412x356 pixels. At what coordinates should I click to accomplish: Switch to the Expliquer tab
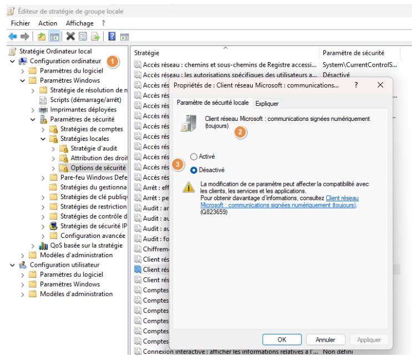pos(267,104)
